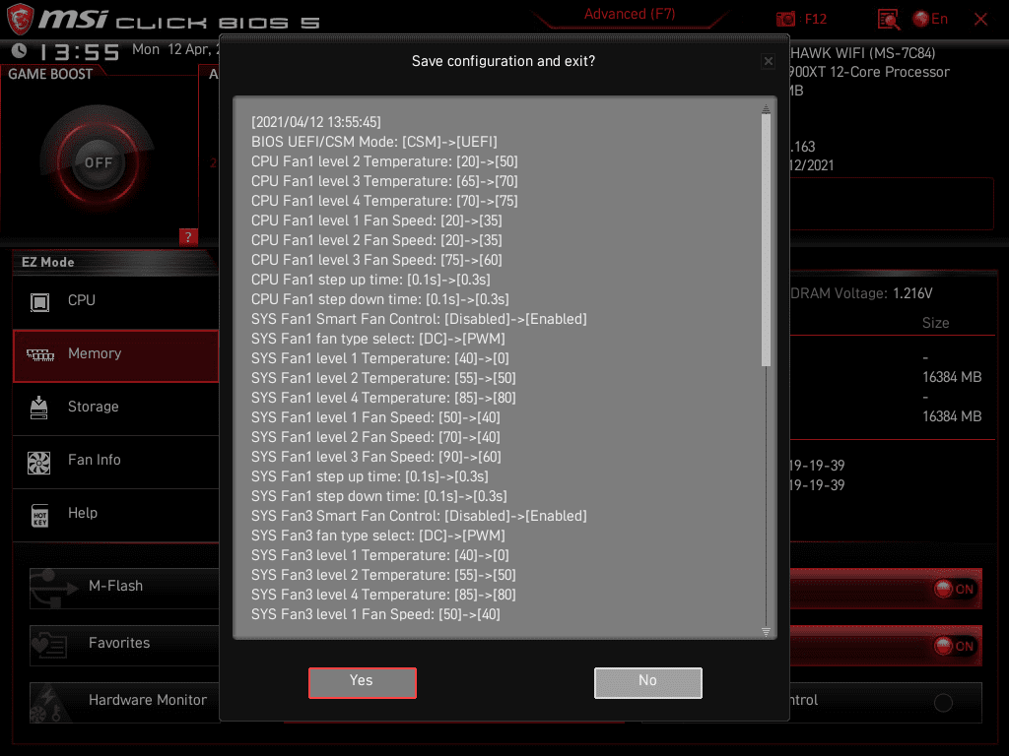
Task: Exit BIOS with the red X icon
Action: pos(980,20)
